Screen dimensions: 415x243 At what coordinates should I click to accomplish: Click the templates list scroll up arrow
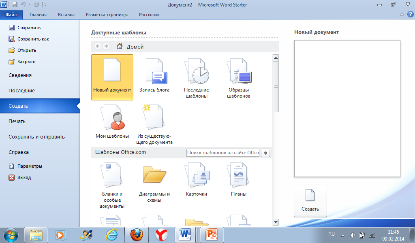(276, 58)
